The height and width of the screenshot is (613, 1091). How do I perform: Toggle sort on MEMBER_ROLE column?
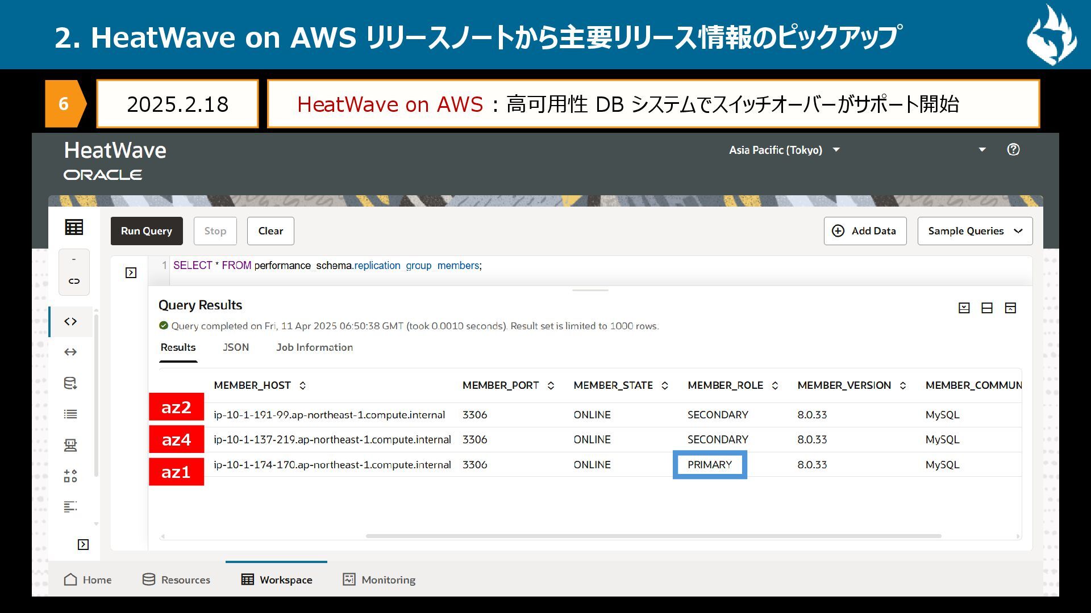coord(775,386)
